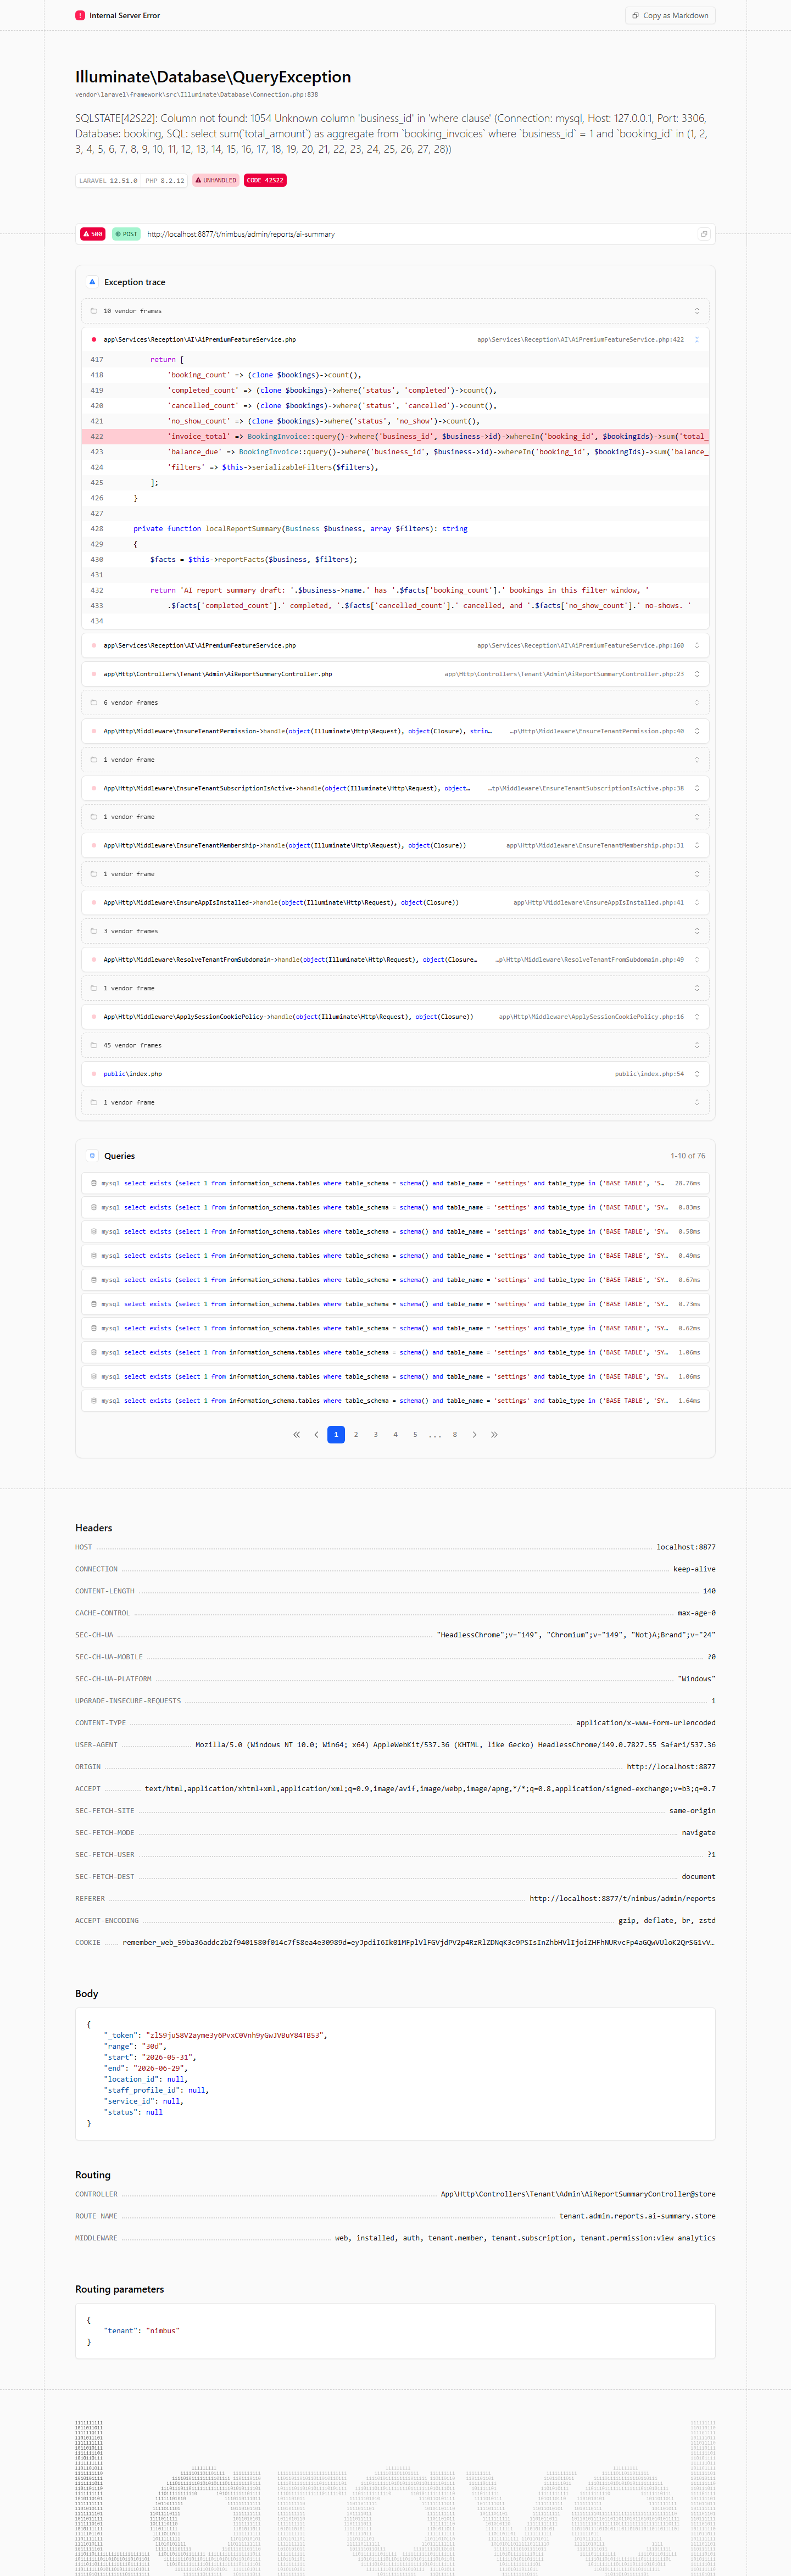Click the LARAVEL 12.51.0 version badge
This screenshot has width=791, height=2576.
pyautogui.click(x=108, y=180)
